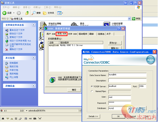
Task: Click the eraser clear highlight icon
Action: click(20, 119)
